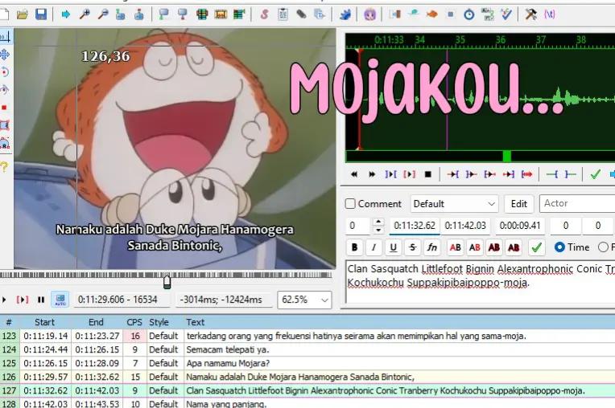The height and width of the screenshot is (408, 615).
Task: Open the Spell Checker checkmark icon
Action: click(506, 15)
